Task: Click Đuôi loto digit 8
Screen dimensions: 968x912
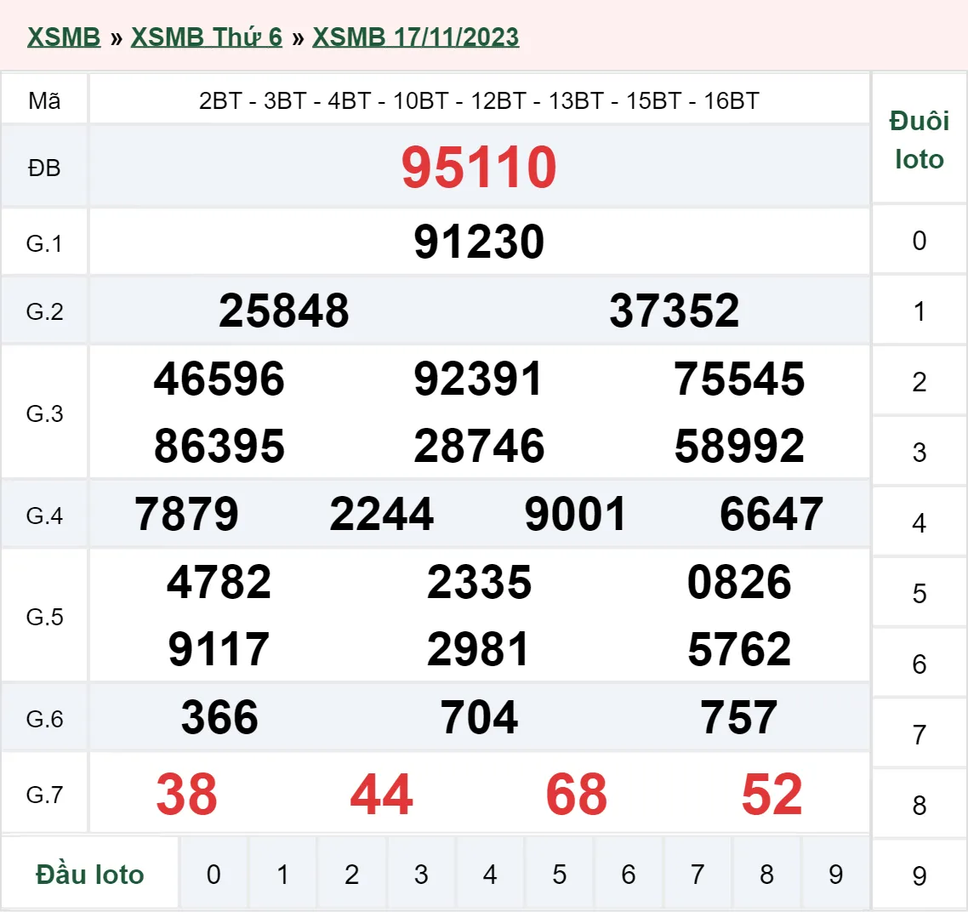Action: coord(920,801)
